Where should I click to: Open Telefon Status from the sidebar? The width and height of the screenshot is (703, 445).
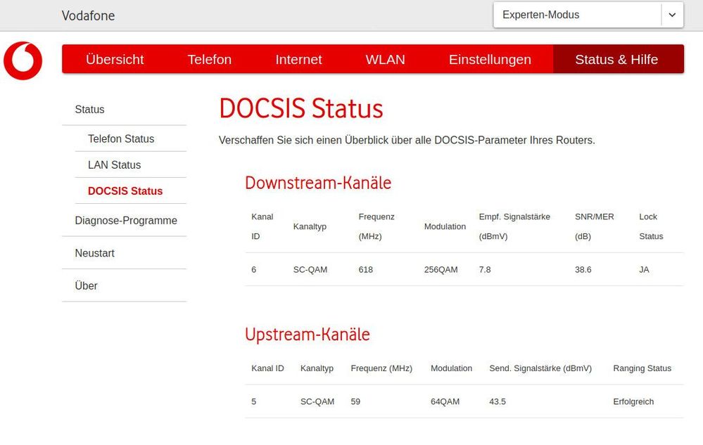(120, 138)
